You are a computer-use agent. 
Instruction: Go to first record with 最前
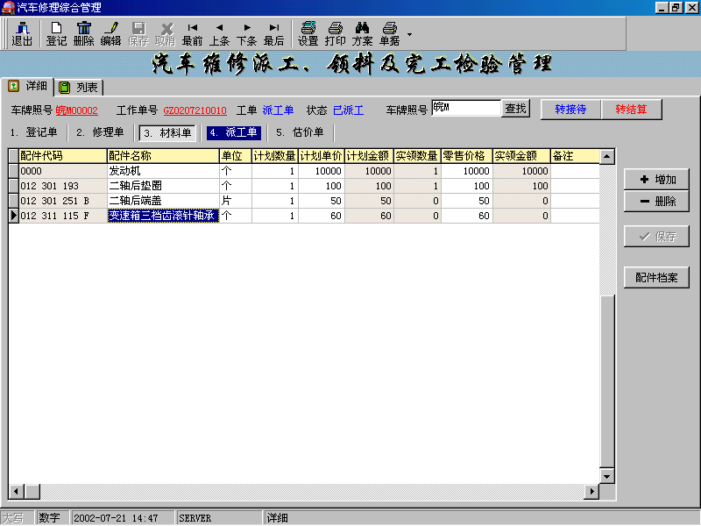point(192,34)
